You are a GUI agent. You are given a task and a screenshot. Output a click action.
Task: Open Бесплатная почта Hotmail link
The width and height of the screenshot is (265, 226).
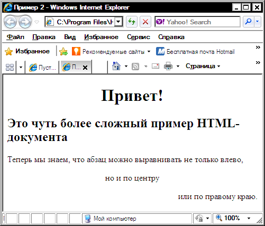click(195, 52)
